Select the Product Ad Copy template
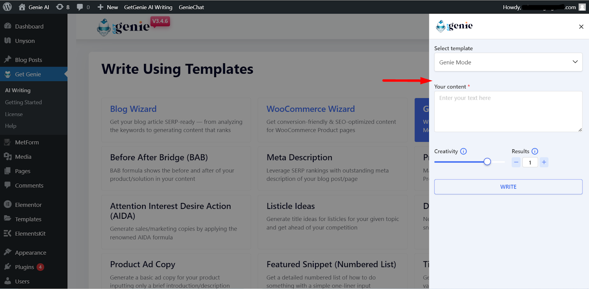This screenshot has width=589, height=289. click(x=176, y=271)
